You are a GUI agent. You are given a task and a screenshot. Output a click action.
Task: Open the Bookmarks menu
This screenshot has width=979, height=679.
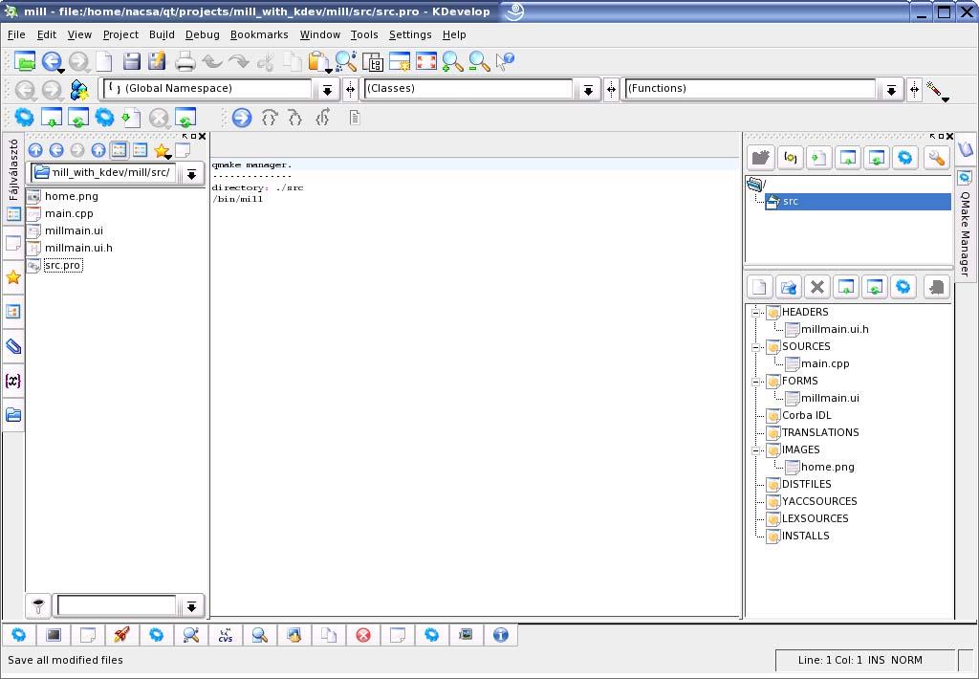pyautogui.click(x=259, y=35)
